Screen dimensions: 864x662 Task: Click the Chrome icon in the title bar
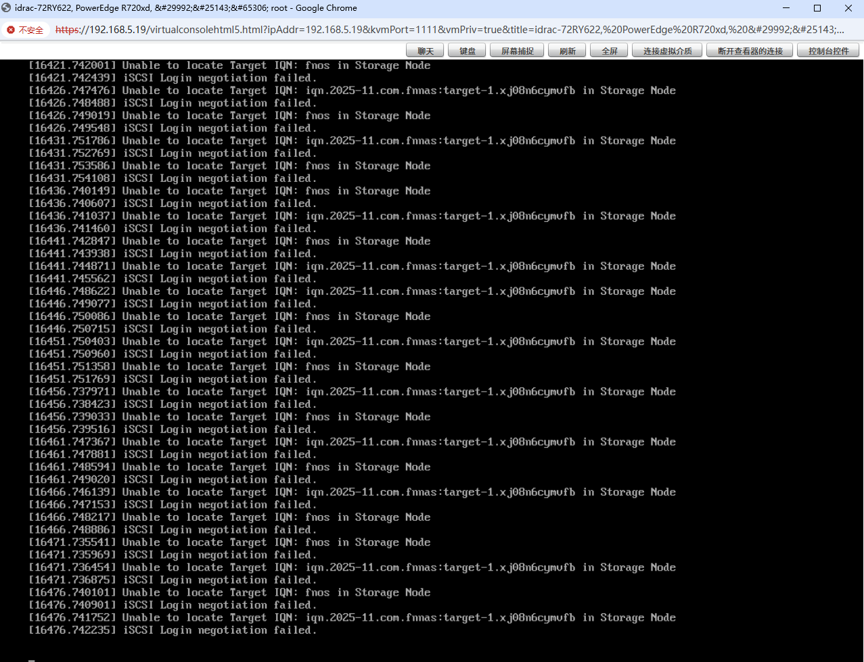pyautogui.click(x=7, y=8)
